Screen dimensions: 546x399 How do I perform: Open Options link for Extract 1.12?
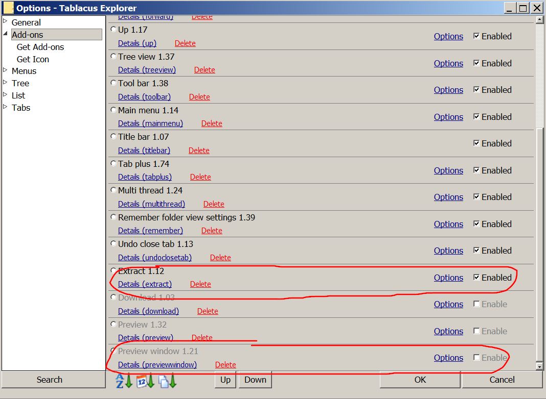pyautogui.click(x=448, y=278)
